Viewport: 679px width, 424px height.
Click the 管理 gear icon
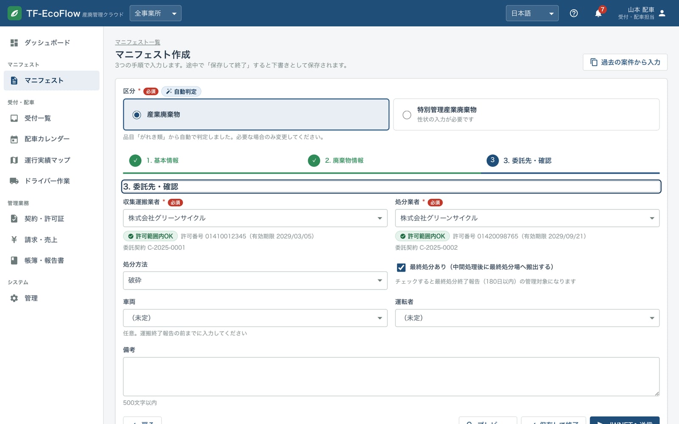click(x=14, y=298)
